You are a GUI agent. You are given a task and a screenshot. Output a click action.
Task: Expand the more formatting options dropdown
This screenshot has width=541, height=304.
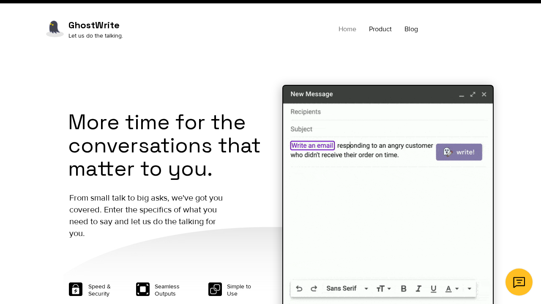pyautogui.click(x=469, y=288)
